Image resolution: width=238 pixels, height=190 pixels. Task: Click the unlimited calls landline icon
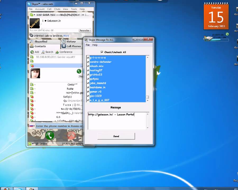point(31,35)
